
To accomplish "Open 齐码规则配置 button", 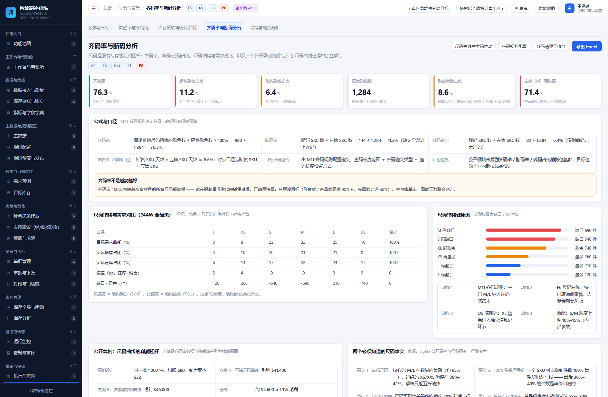I will 514,47.
